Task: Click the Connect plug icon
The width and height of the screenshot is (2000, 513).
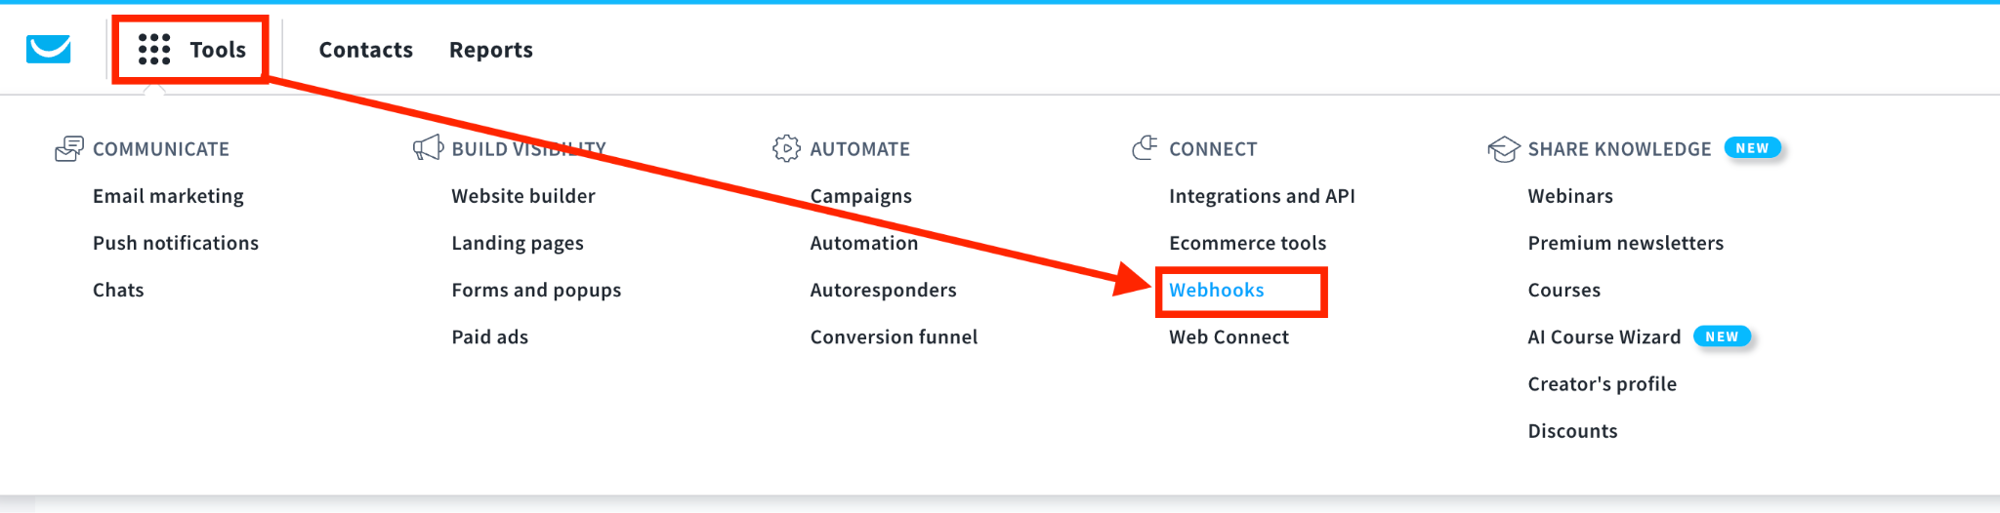Action: pos(1145,148)
